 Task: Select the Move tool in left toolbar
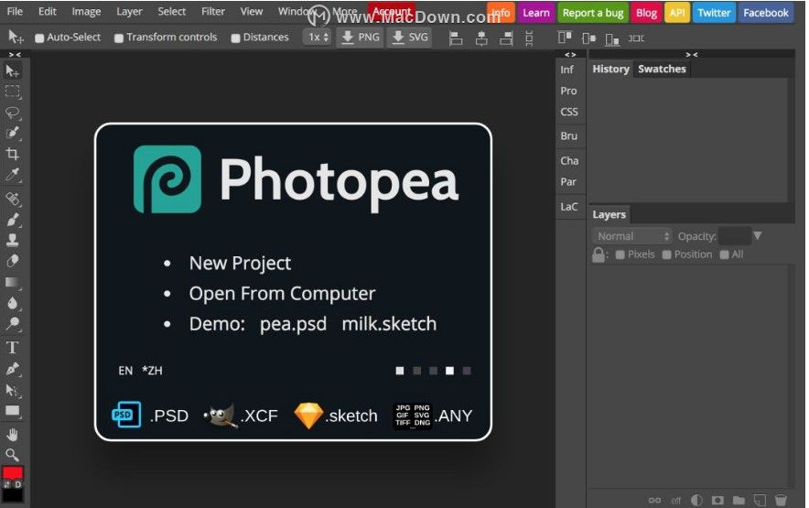point(13,70)
